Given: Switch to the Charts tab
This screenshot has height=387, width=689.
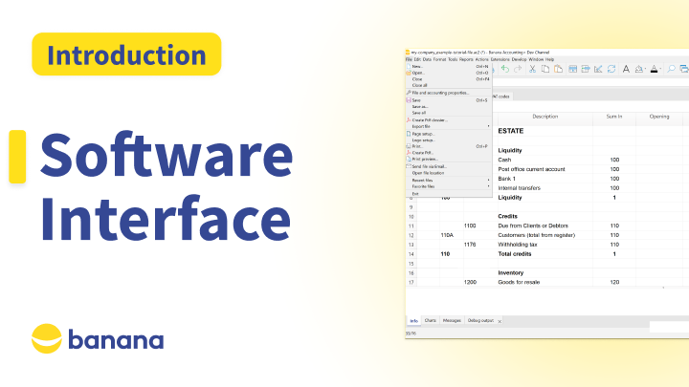Looking at the screenshot, I should (431, 320).
